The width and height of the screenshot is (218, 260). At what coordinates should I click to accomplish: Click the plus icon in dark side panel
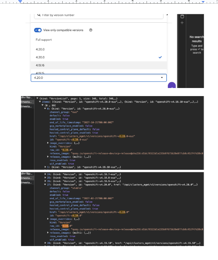[x=182, y=23]
